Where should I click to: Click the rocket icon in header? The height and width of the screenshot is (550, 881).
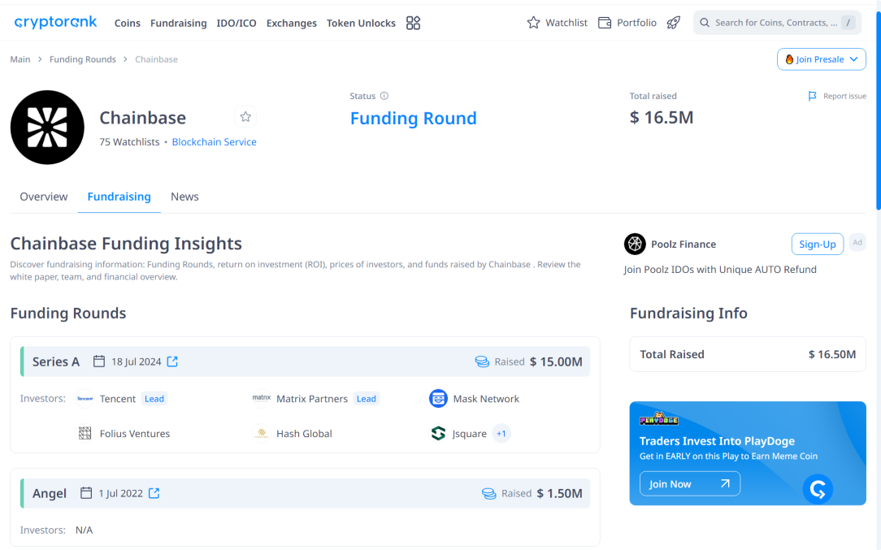tap(673, 23)
